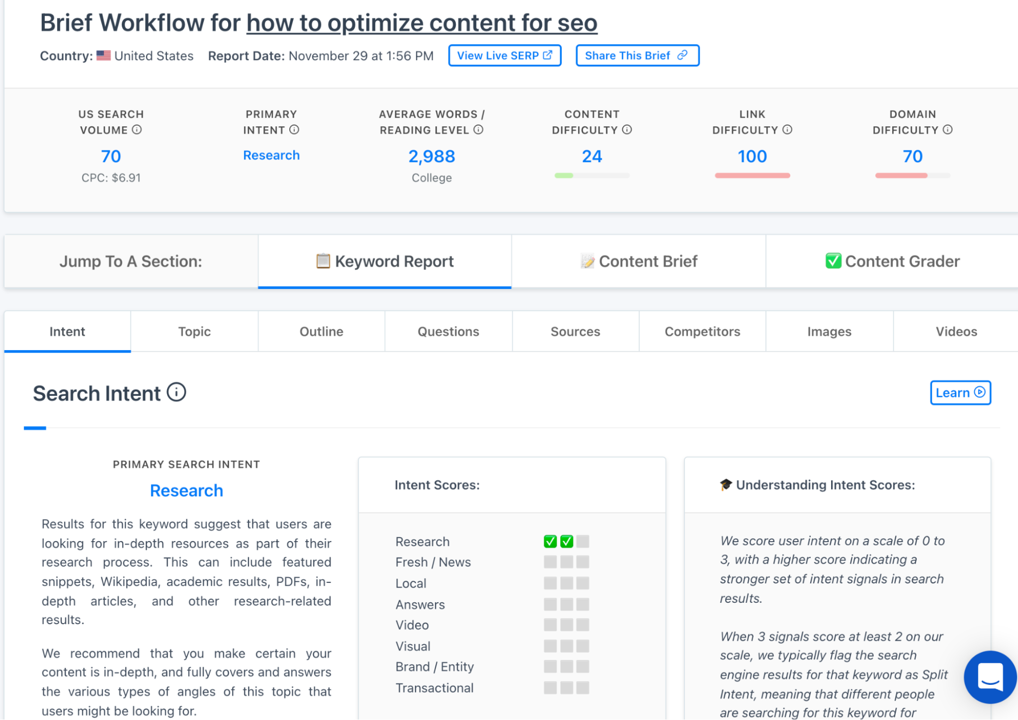Image resolution: width=1018 pixels, height=720 pixels.
Task: Click third empty Research score box
Action: (583, 541)
